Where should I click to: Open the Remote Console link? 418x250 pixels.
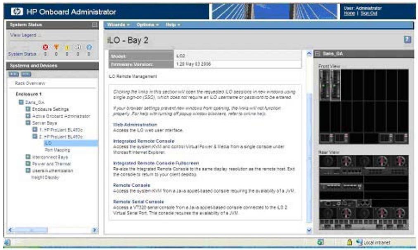click(132, 185)
